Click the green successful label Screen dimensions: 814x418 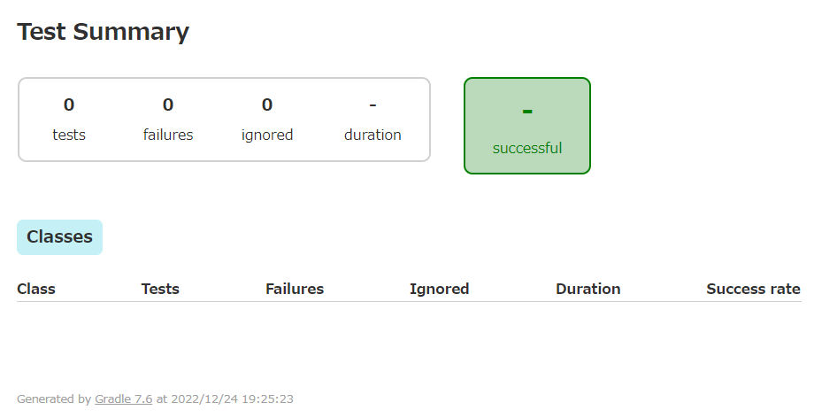[x=527, y=148]
